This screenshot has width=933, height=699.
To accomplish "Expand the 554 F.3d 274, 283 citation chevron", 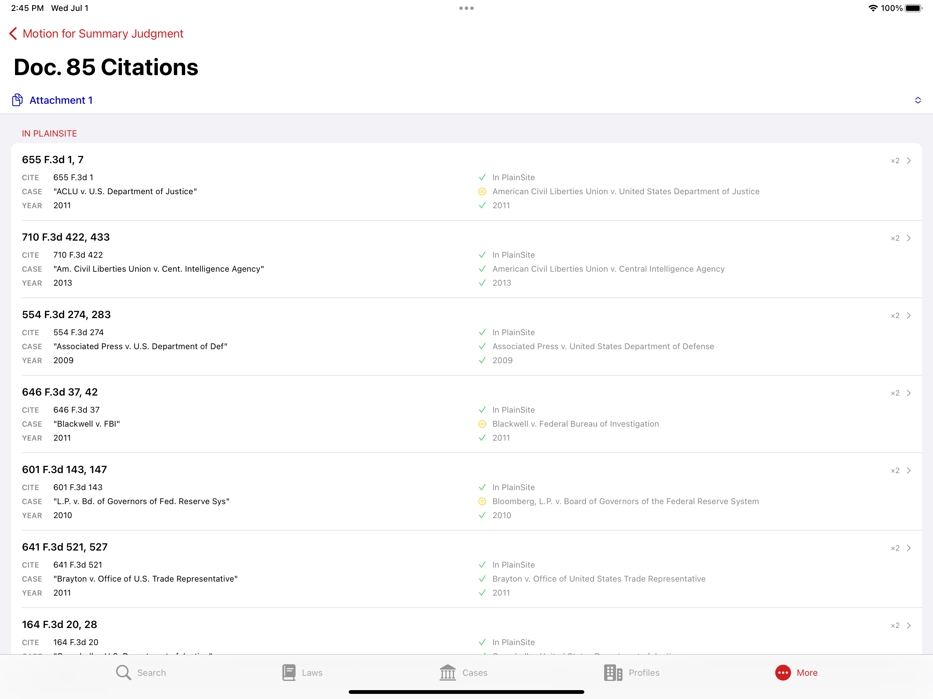I will coord(909,316).
